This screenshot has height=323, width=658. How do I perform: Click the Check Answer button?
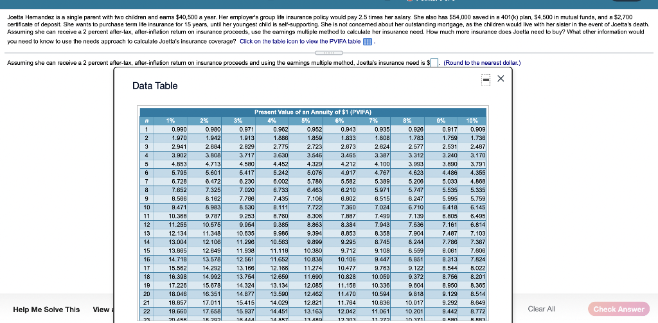pyautogui.click(x=619, y=309)
